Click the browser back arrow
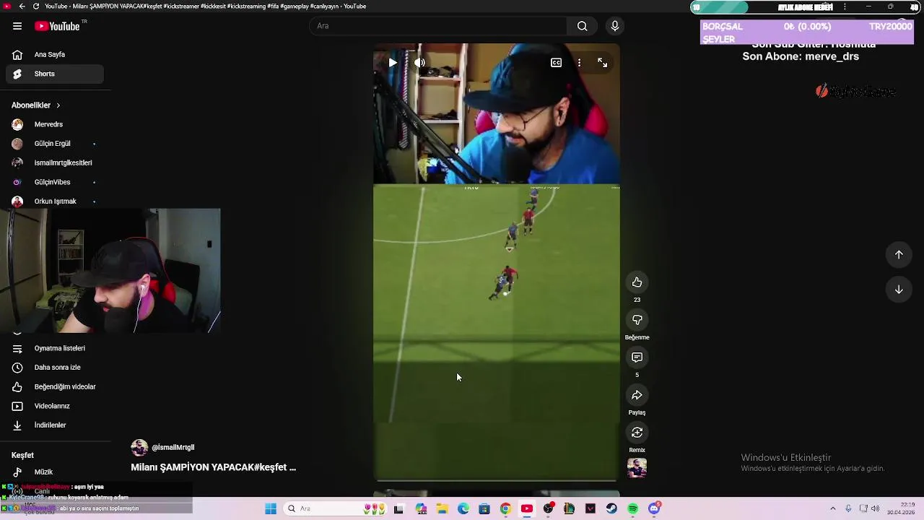The height and width of the screenshot is (520, 924). tap(22, 6)
